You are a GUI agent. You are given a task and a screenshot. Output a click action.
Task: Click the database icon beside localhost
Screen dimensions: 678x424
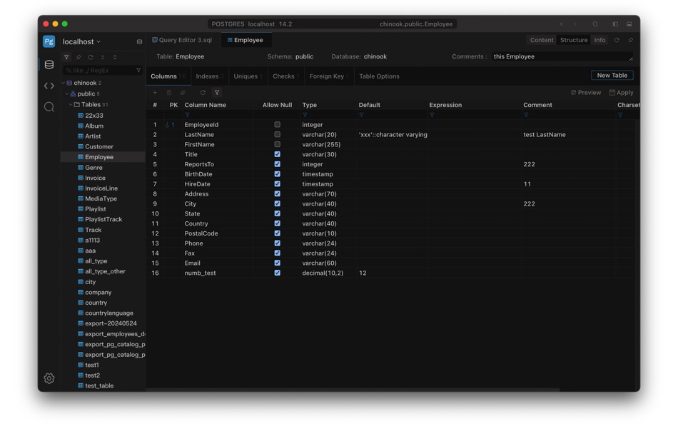click(139, 42)
